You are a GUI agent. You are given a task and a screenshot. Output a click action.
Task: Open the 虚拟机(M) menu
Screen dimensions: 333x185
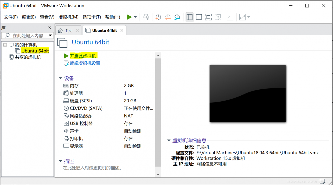pos(69,17)
